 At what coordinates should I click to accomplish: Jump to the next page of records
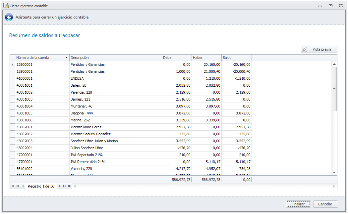65,186
